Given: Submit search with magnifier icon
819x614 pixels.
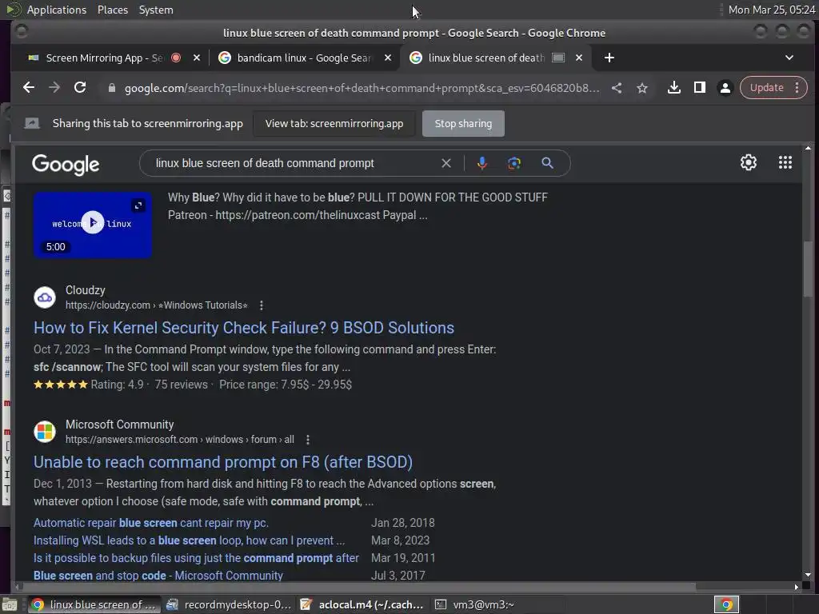Looking at the screenshot, I should tap(547, 163).
